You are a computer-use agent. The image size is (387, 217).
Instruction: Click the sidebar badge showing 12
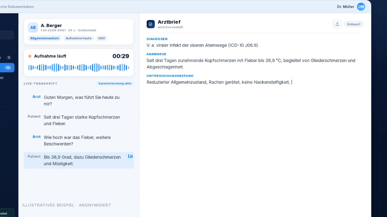tap(8, 68)
